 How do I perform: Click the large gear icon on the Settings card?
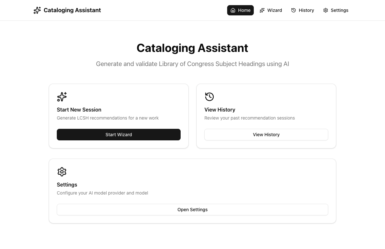coord(62,172)
